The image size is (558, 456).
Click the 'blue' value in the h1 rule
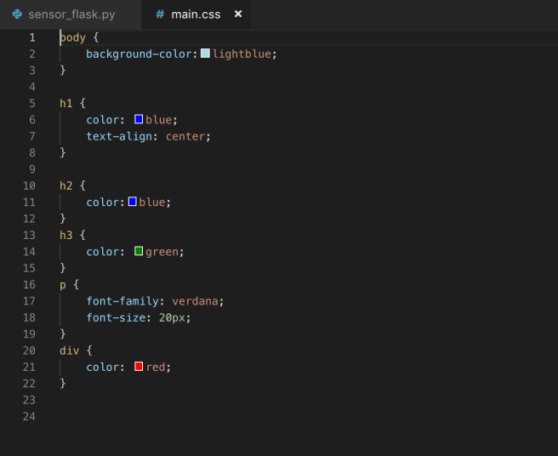click(x=159, y=120)
